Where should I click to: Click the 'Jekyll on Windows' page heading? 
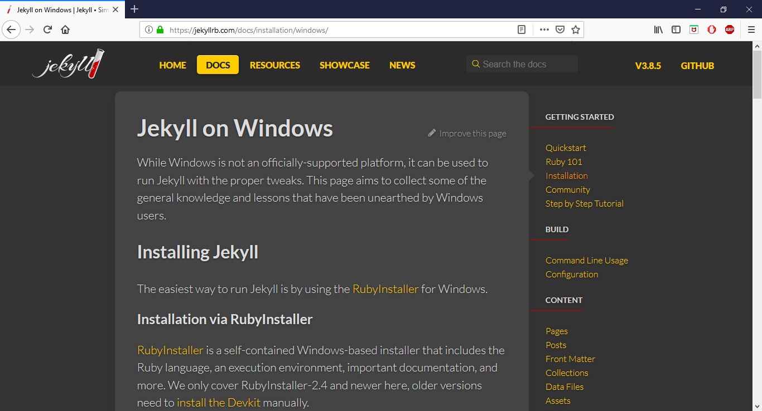[x=235, y=128]
